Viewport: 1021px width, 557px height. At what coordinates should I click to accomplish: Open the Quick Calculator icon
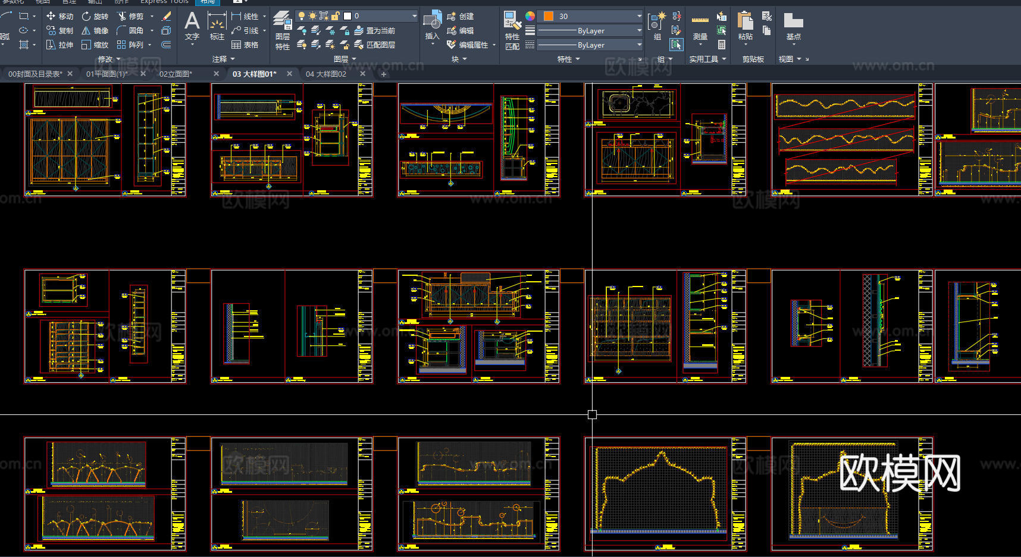721,45
